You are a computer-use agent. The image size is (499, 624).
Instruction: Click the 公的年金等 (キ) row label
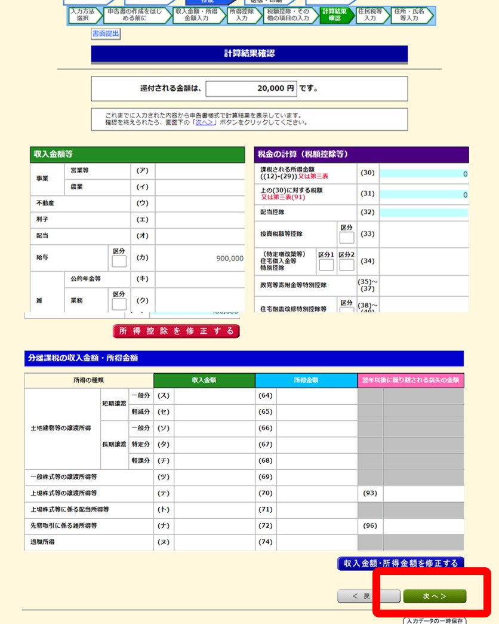coord(85,279)
